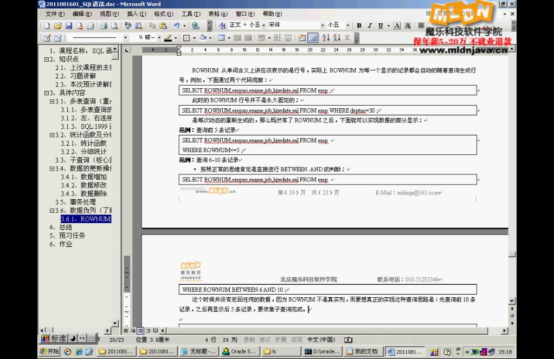Collapse the 2、知识点 outline node
The width and height of the screenshot is (554, 359).
tap(47, 60)
